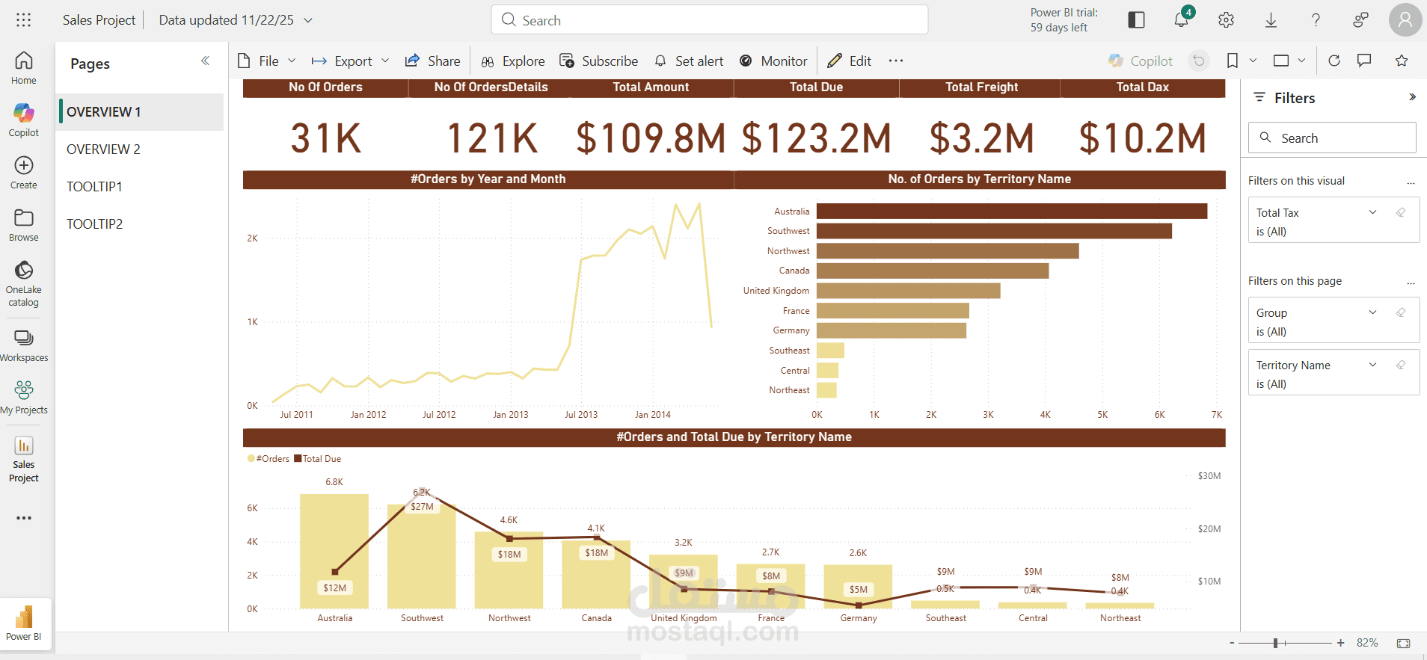Open Workspaces in the sidebar

pos(23,345)
